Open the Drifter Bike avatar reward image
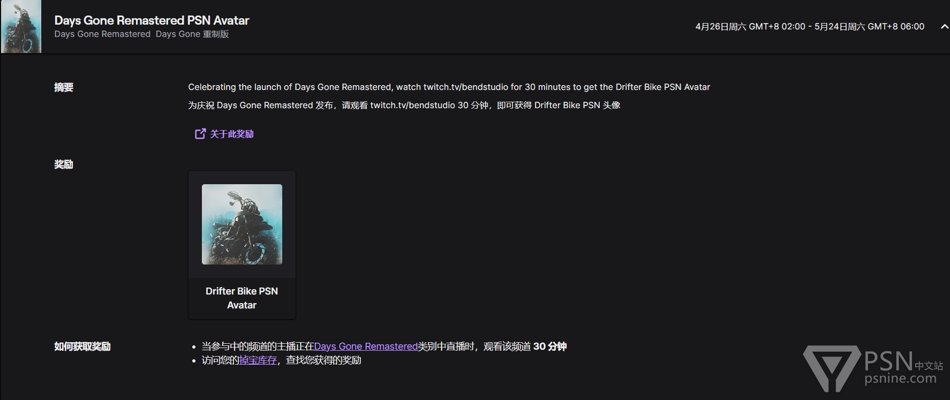Viewport: 950px width, 400px height. pos(242,224)
